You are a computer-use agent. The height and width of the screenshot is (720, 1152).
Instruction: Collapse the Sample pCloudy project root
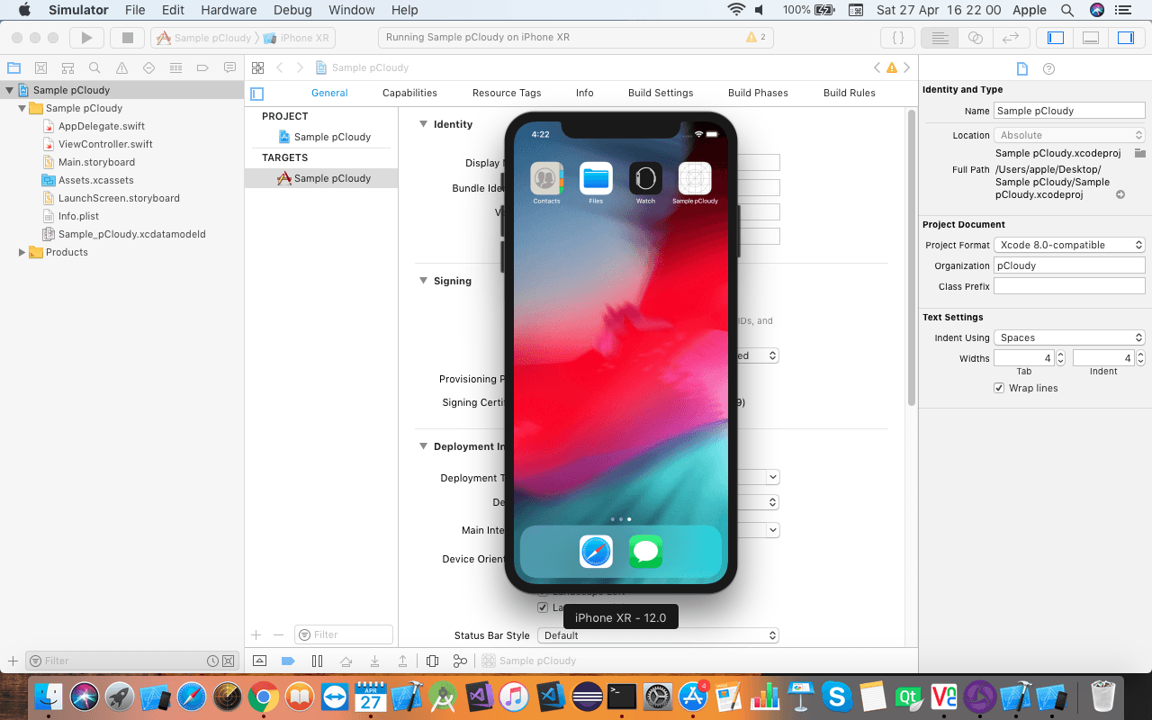(9, 90)
